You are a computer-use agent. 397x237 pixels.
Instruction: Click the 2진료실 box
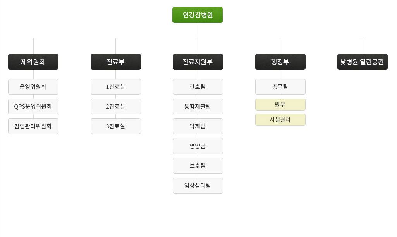tap(116, 106)
